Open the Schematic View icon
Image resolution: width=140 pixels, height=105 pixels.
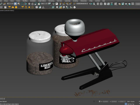point(112,4)
